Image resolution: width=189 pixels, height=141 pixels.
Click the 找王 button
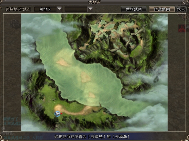point(181,9)
